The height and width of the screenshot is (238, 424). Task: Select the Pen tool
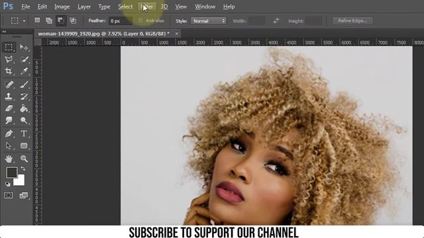[x=9, y=134]
